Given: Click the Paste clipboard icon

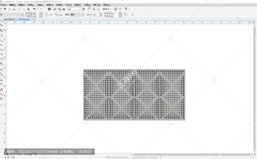Looking at the screenshot, I should click(29, 9).
